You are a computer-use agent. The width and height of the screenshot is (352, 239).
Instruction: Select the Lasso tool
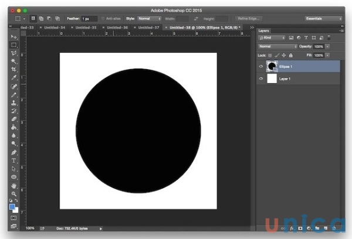[x=13, y=53]
